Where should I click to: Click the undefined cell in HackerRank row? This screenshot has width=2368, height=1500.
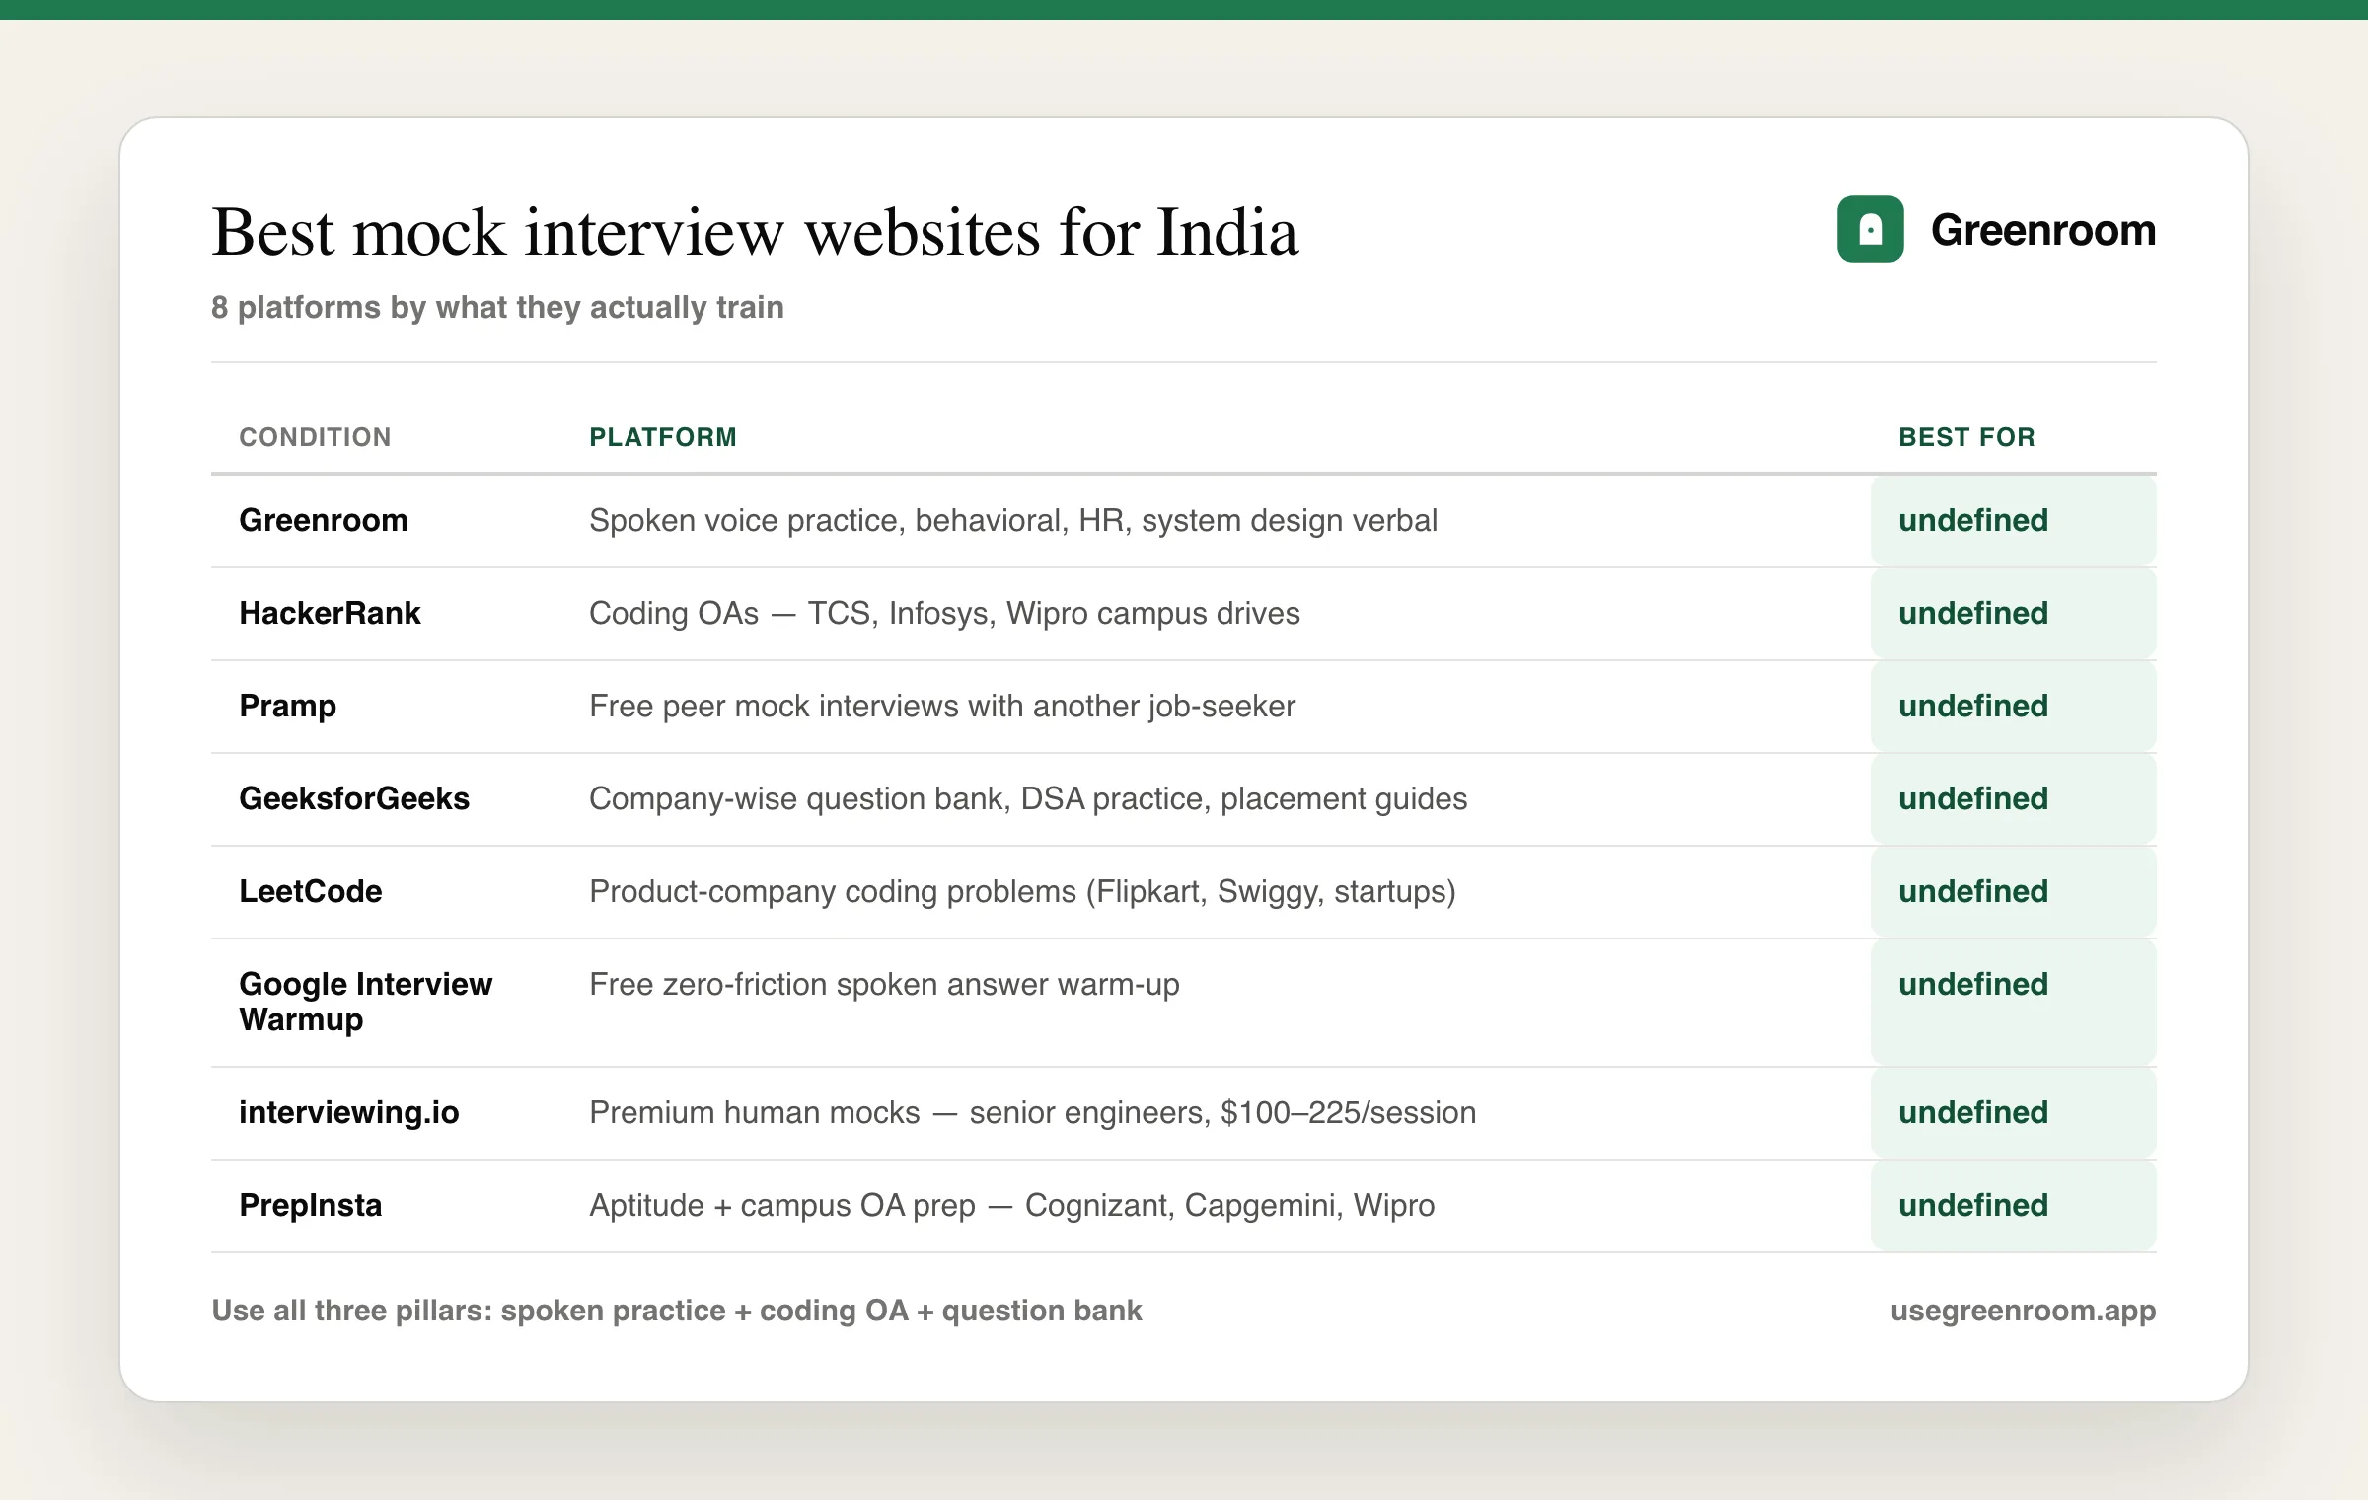(x=2013, y=613)
